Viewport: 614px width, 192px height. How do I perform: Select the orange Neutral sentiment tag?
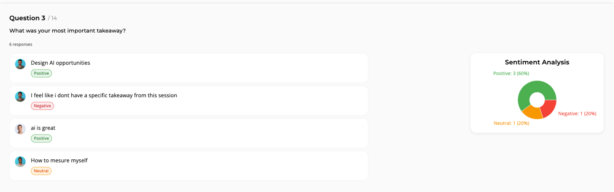[41, 171]
